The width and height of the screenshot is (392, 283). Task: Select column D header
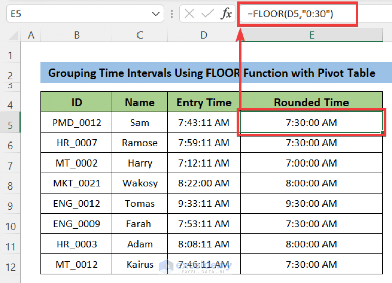(204, 35)
